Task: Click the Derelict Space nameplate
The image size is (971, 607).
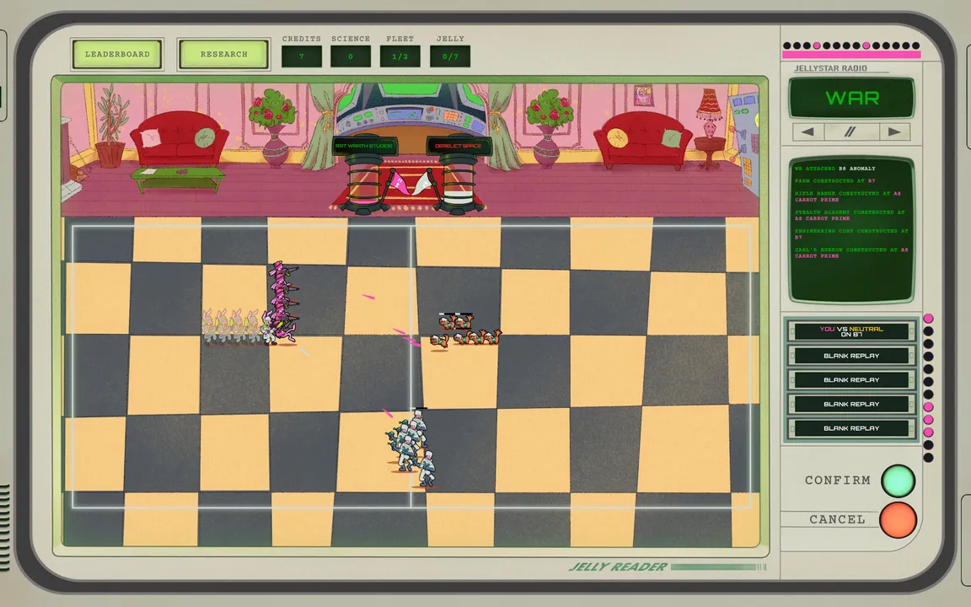Action: click(x=459, y=146)
